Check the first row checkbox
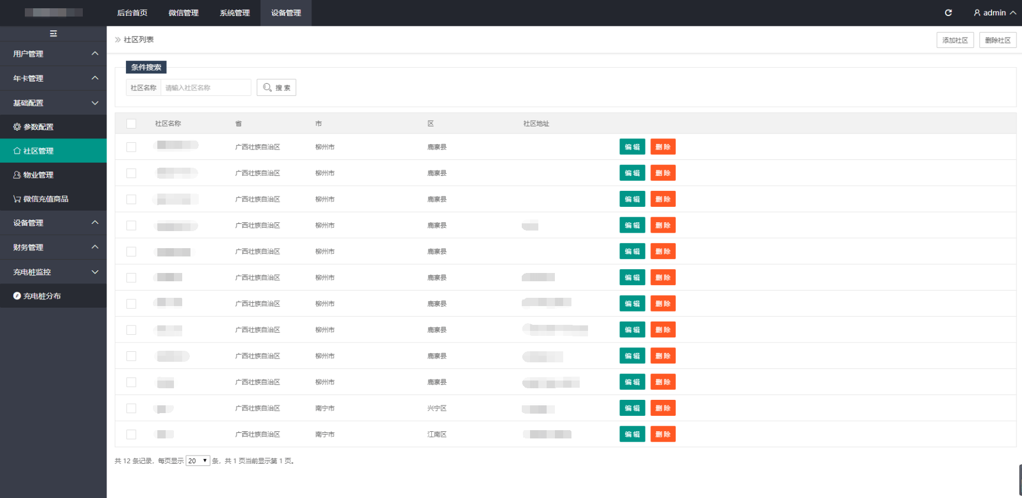 point(131,147)
